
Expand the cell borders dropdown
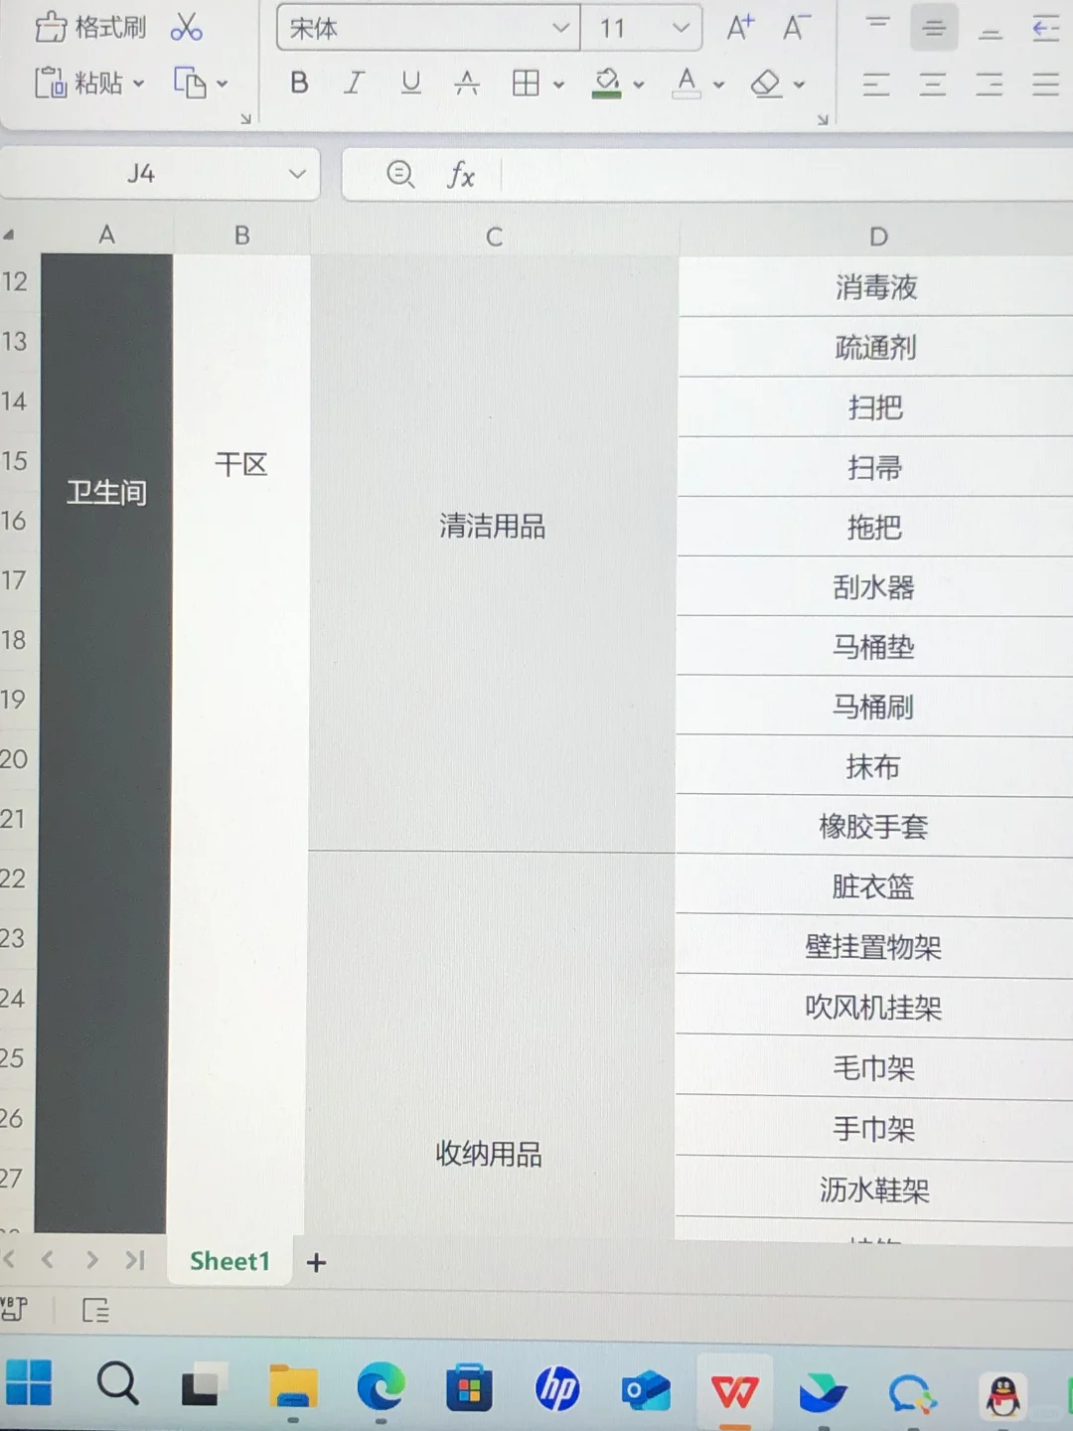point(558,83)
